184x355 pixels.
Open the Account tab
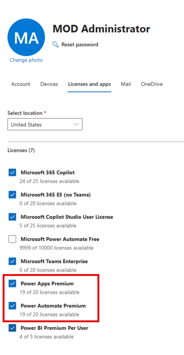[x=21, y=84]
